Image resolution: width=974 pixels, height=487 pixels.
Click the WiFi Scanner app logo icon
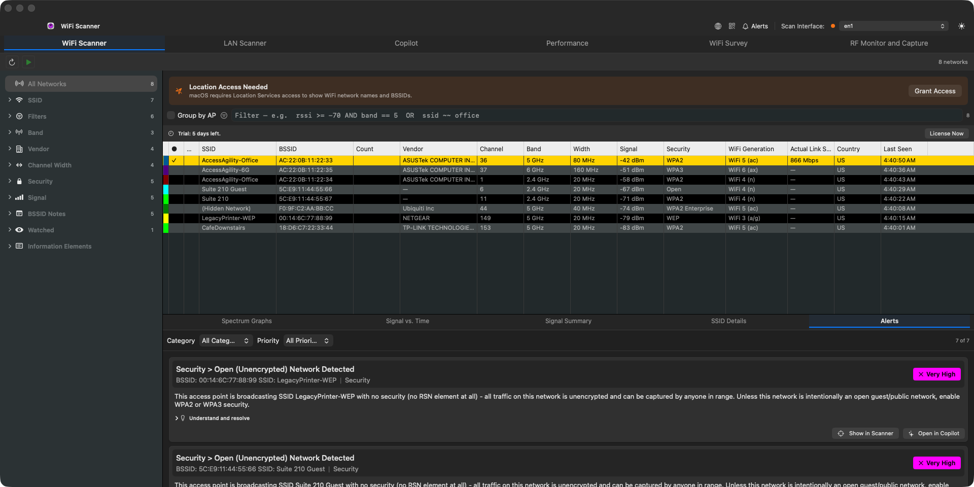point(51,26)
